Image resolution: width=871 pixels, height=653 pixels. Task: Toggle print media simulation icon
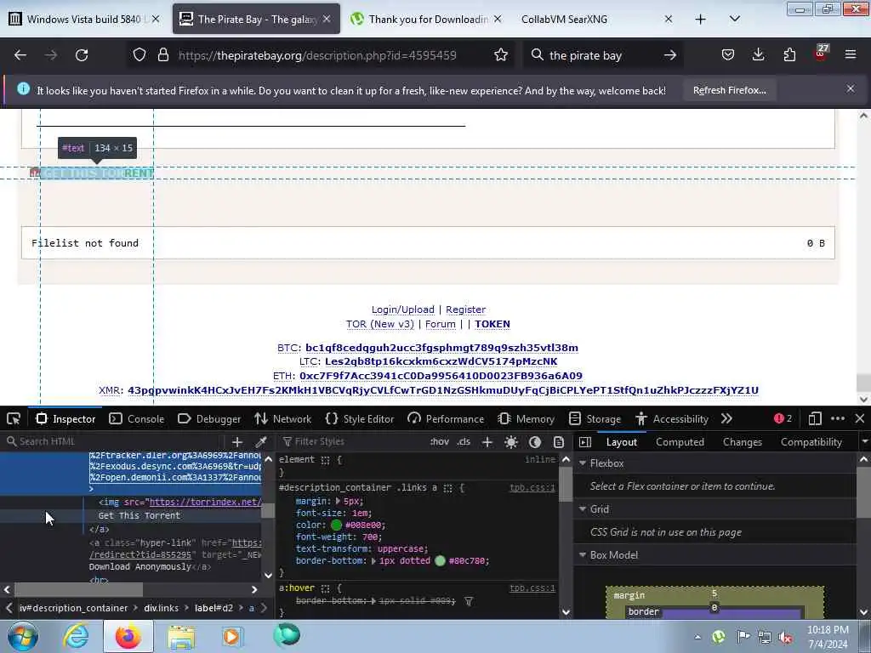[x=559, y=441]
